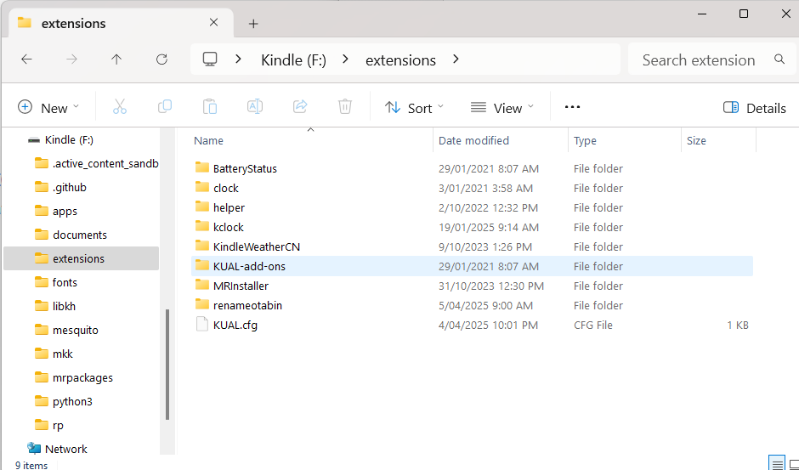Toggle the Details pane
Screen dimensions: 799x470
(754, 108)
